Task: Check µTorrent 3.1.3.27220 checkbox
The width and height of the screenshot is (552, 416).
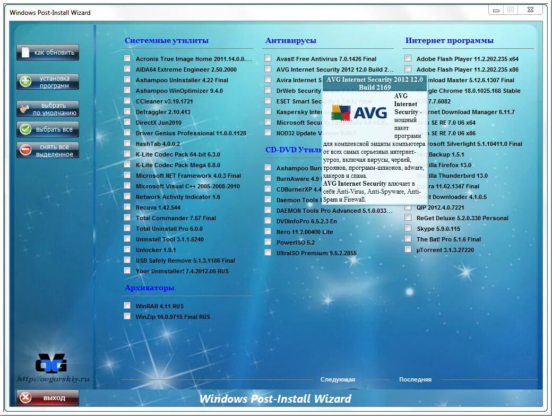Action: pos(408,249)
